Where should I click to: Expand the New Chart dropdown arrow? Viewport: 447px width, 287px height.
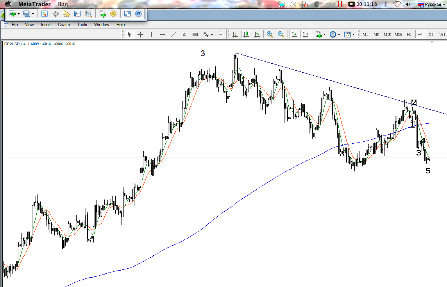(18, 14)
